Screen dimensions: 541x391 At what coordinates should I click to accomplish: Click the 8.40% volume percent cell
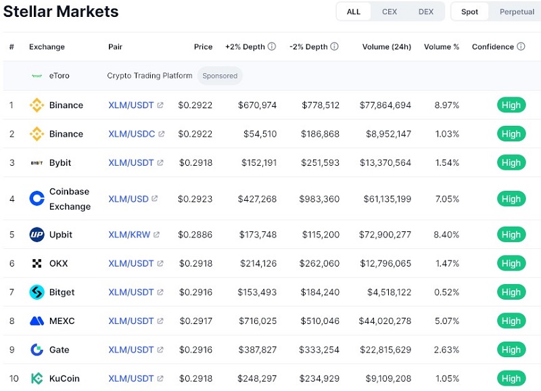[x=446, y=235]
